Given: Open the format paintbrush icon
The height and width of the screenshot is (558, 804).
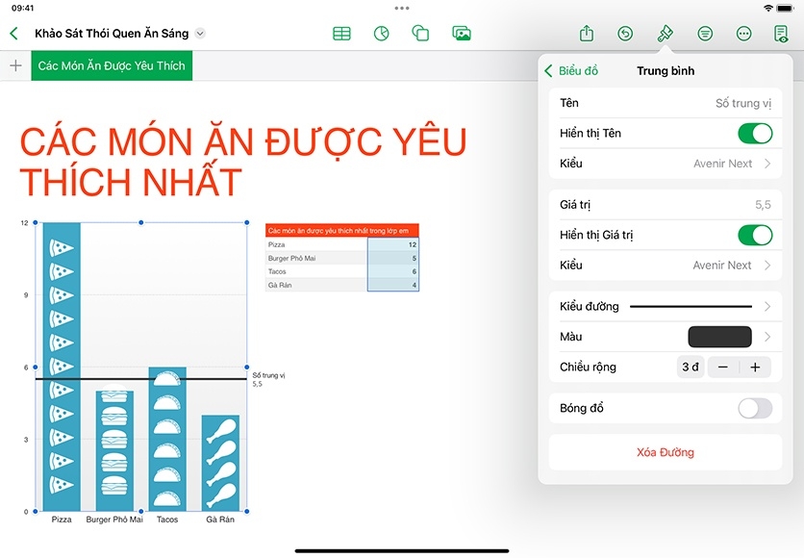Looking at the screenshot, I should pos(665,34).
